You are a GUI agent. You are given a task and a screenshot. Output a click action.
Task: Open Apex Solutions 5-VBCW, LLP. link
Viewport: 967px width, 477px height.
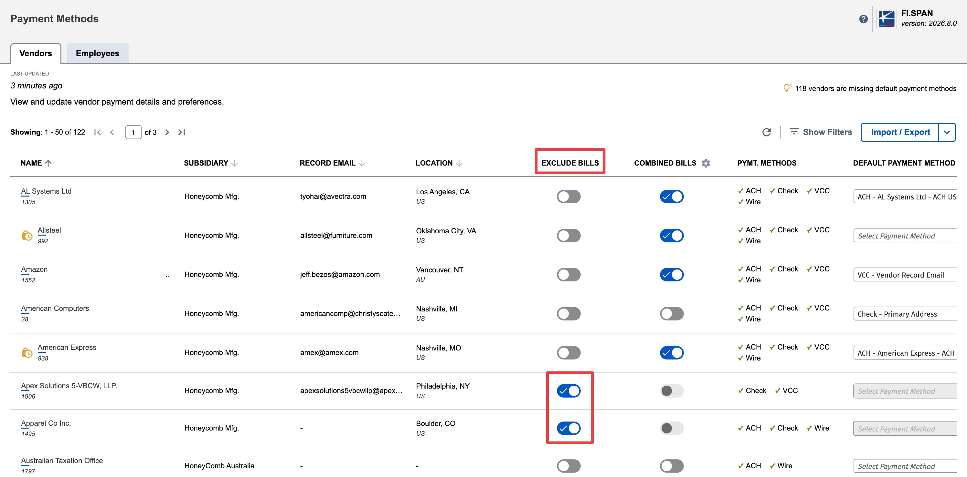click(x=69, y=386)
